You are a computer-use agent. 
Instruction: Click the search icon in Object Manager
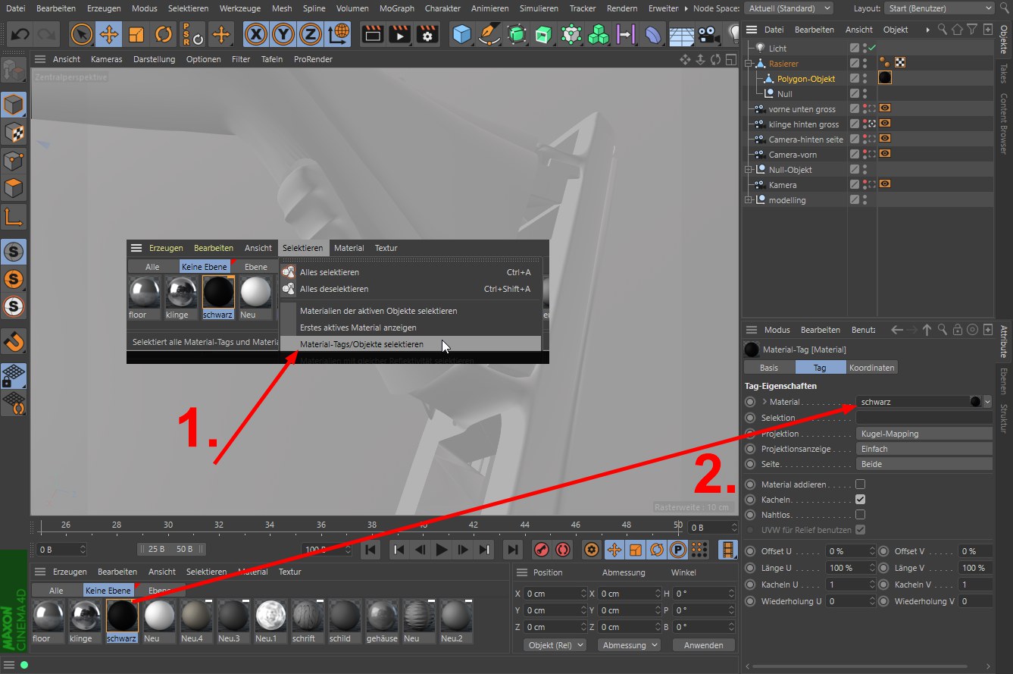point(942,30)
